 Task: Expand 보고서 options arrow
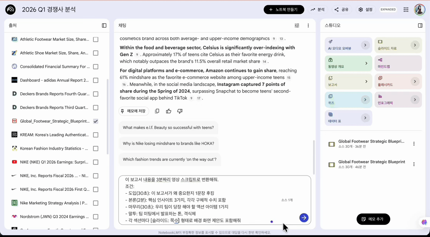(x=366, y=81)
